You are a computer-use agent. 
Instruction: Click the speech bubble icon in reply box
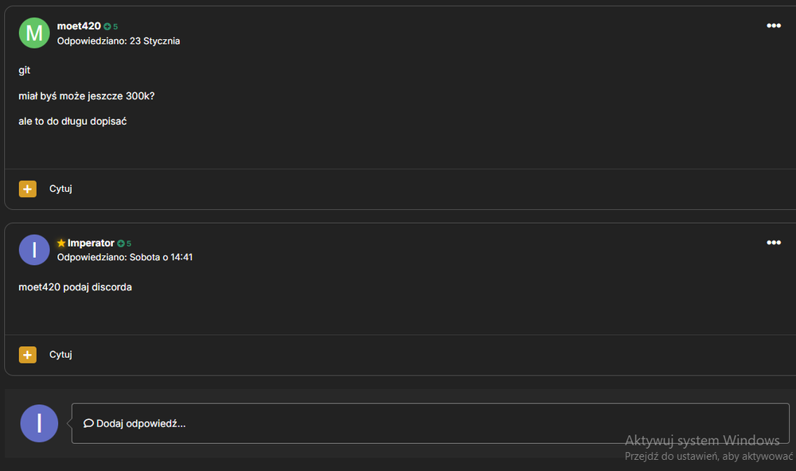tap(88, 423)
